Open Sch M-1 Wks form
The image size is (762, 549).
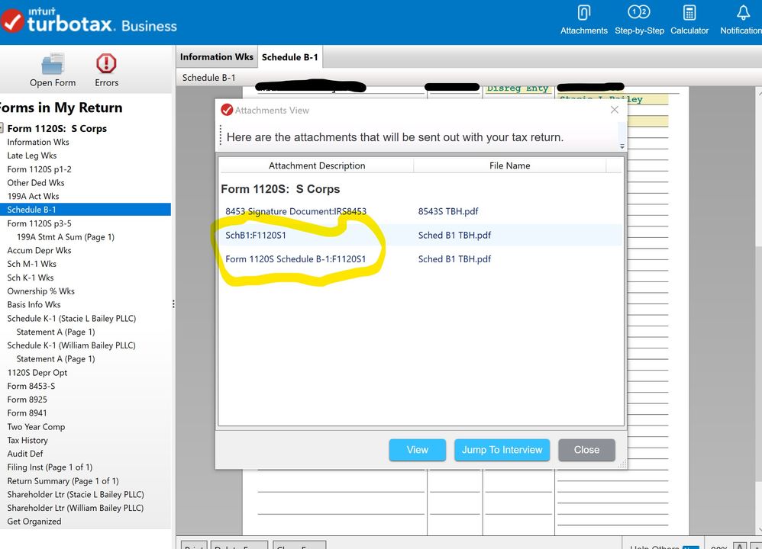point(31,264)
